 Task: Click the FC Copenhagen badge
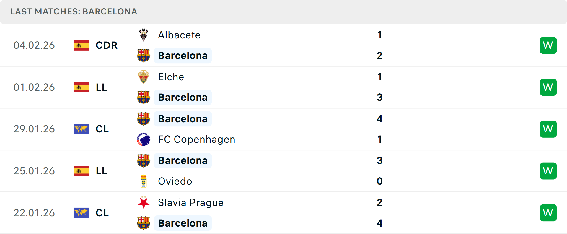coord(144,139)
